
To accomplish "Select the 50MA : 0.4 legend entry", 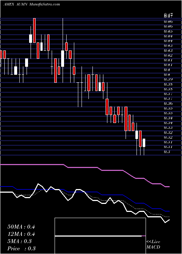I will click(x=21, y=227).
